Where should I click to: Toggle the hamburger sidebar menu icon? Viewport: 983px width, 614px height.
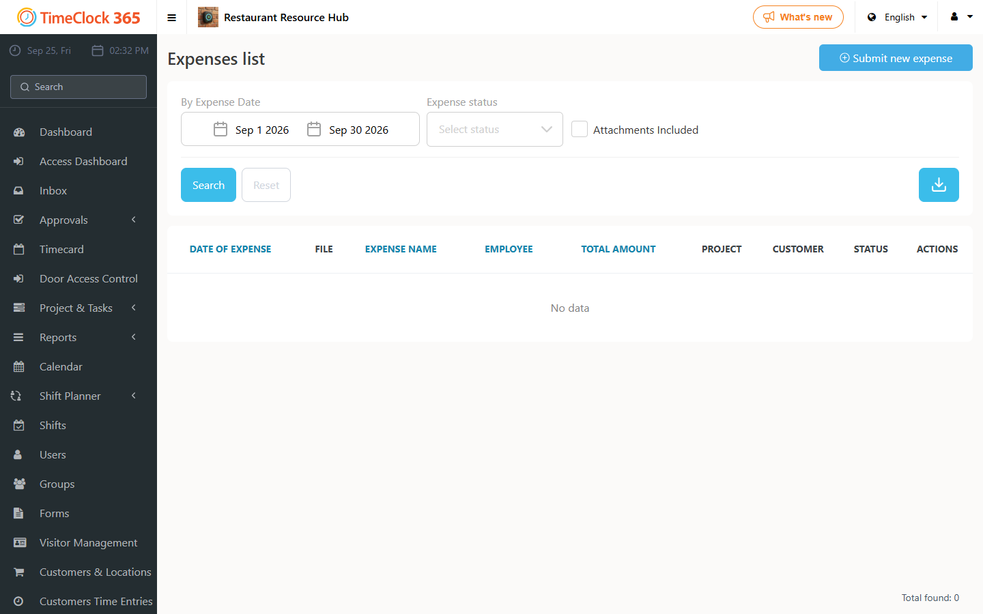tap(172, 18)
